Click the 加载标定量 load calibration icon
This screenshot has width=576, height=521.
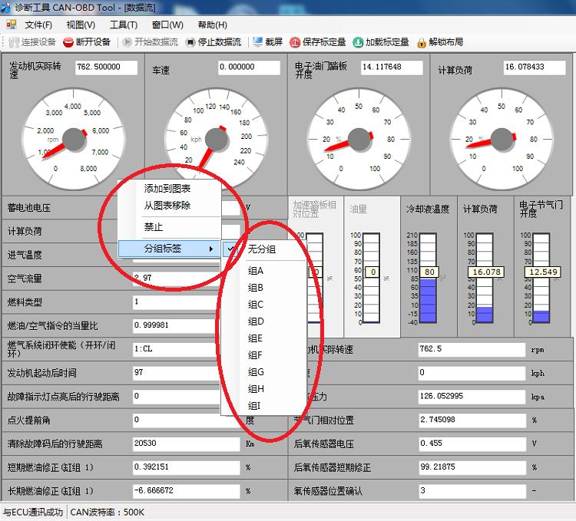(358, 42)
